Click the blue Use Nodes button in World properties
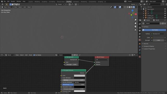 pyautogui.click(x=154, y=30)
